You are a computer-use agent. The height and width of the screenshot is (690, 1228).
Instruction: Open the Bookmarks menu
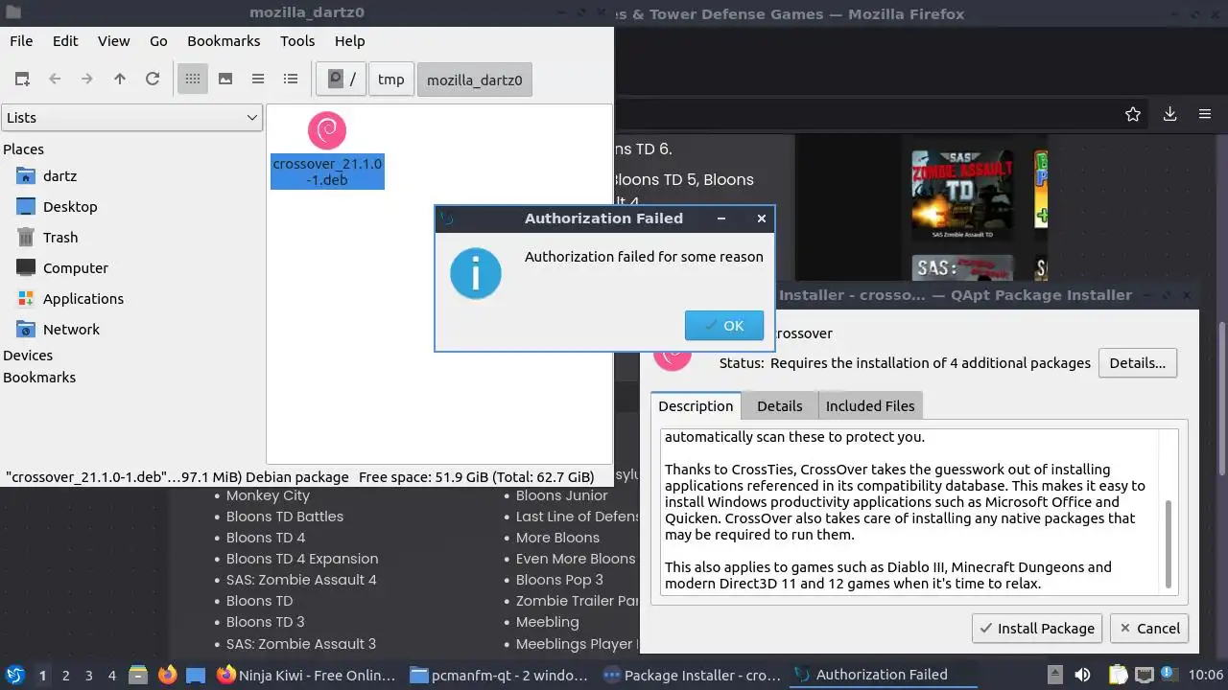point(224,40)
